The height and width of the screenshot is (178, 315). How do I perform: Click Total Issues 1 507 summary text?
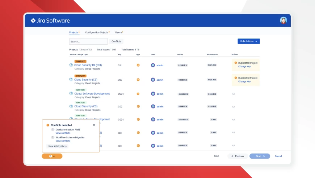tap(106, 50)
